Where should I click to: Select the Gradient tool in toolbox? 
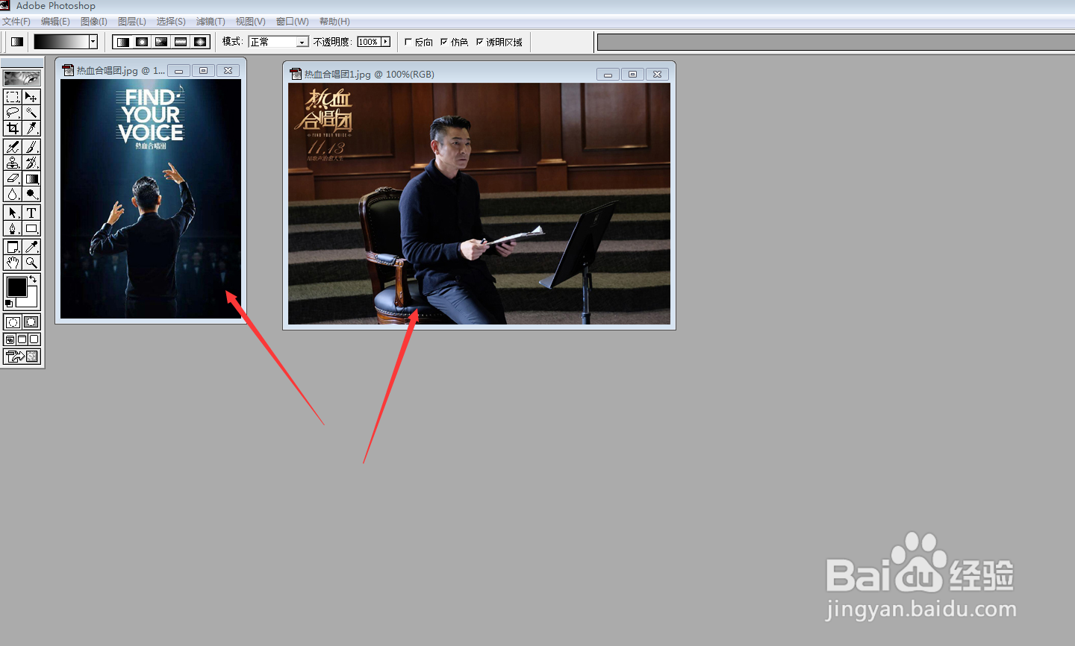coord(31,178)
